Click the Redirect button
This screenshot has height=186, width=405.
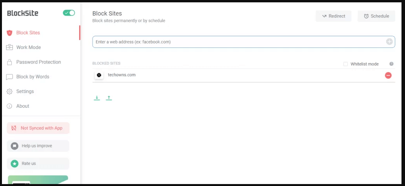point(334,16)
